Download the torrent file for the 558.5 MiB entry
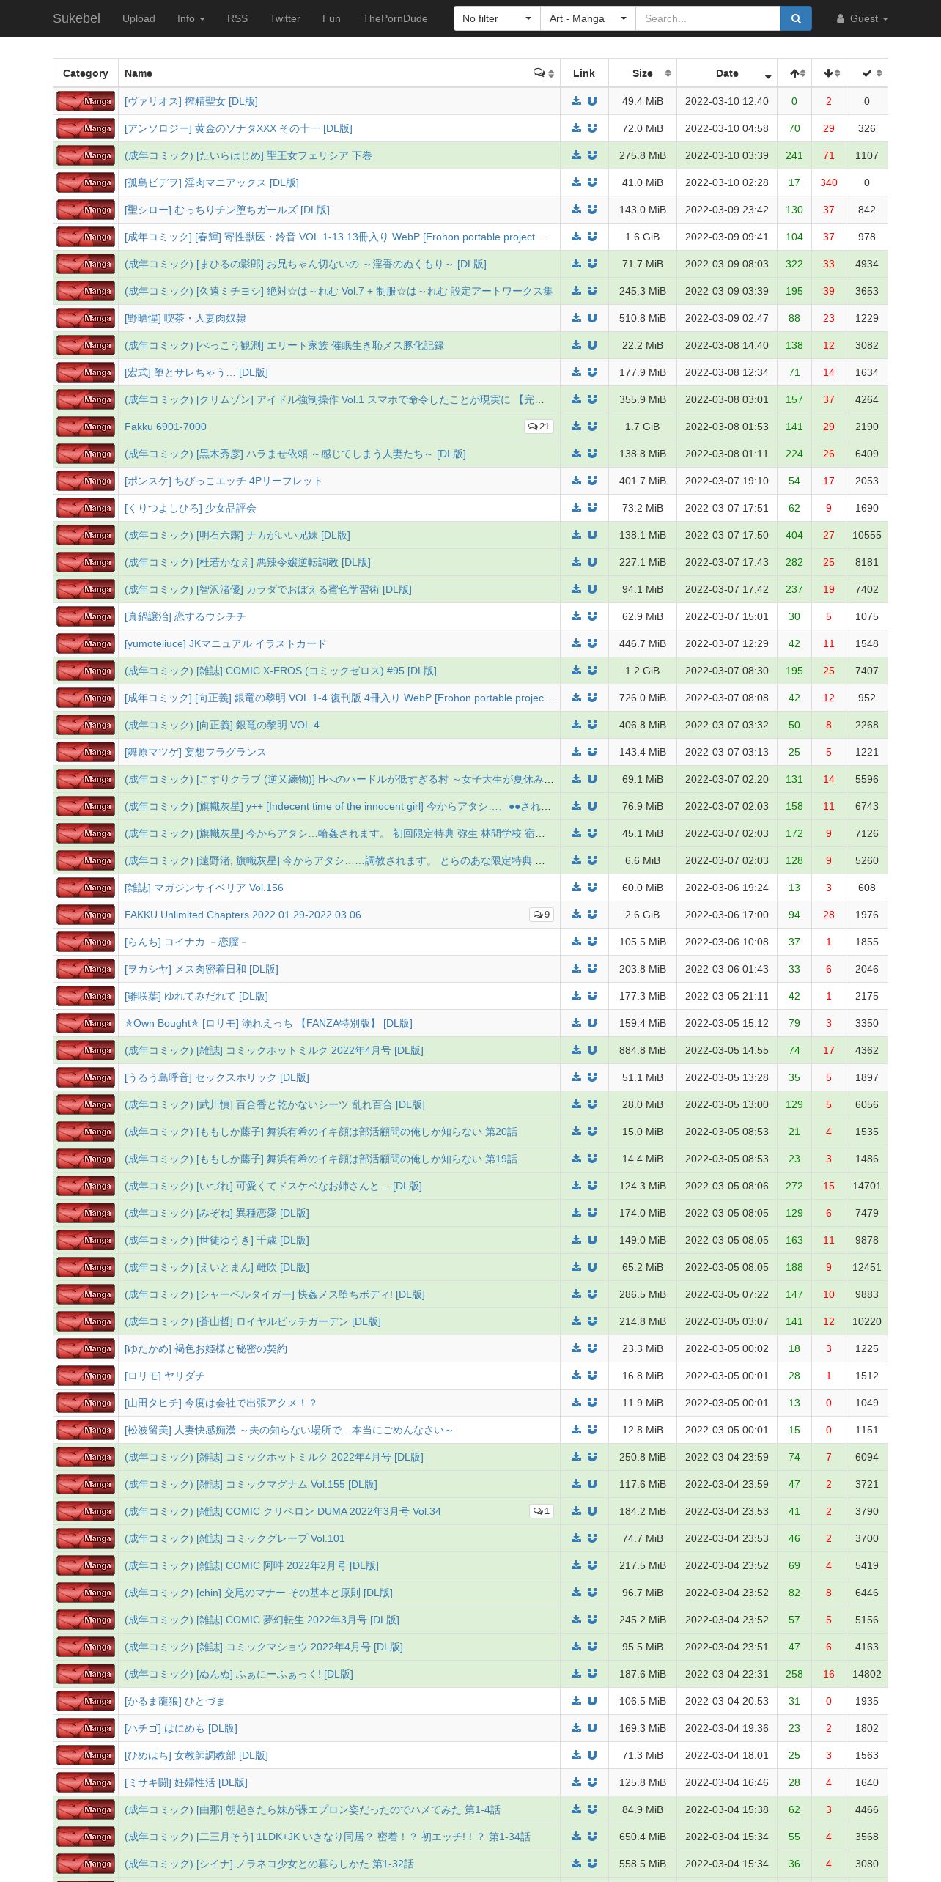This screenshot has width=941, height=1882. click(576, 1864)
